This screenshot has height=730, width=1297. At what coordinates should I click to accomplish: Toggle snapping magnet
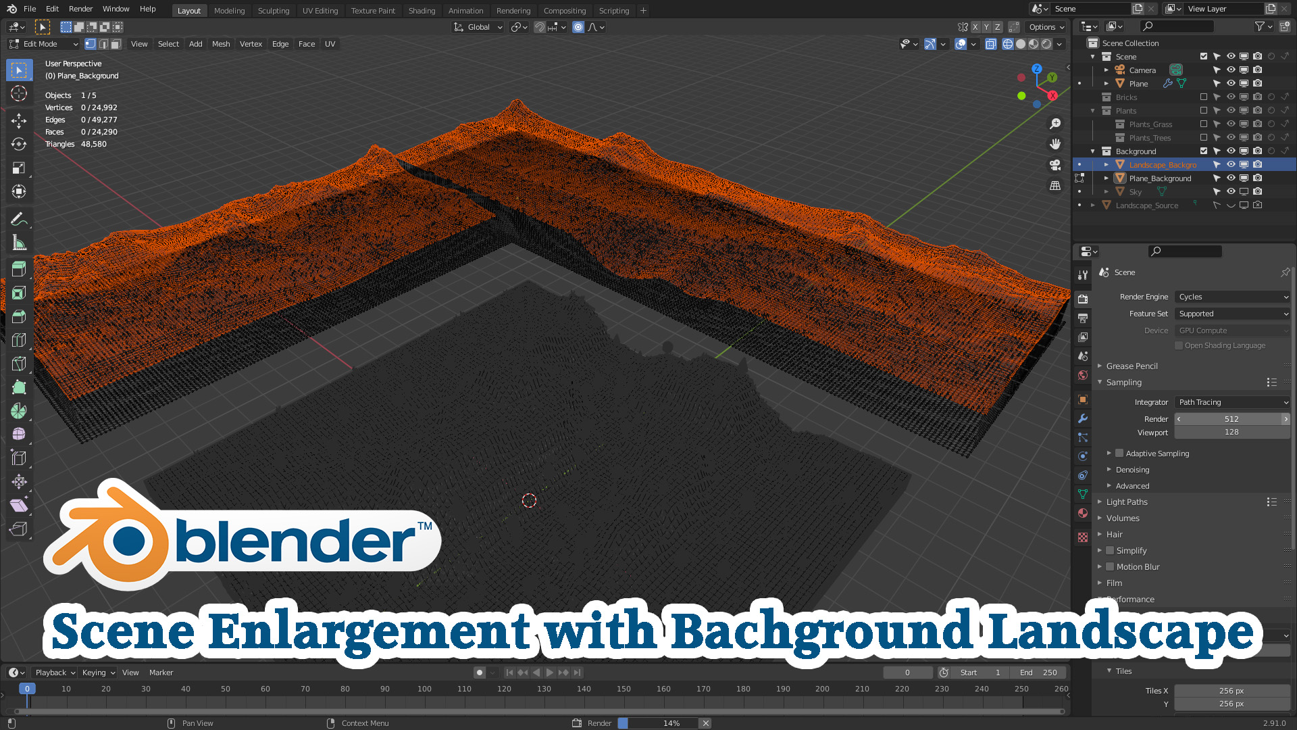click(x=540, y=27)
